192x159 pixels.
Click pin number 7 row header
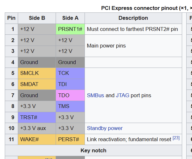[x=11, y=95]
